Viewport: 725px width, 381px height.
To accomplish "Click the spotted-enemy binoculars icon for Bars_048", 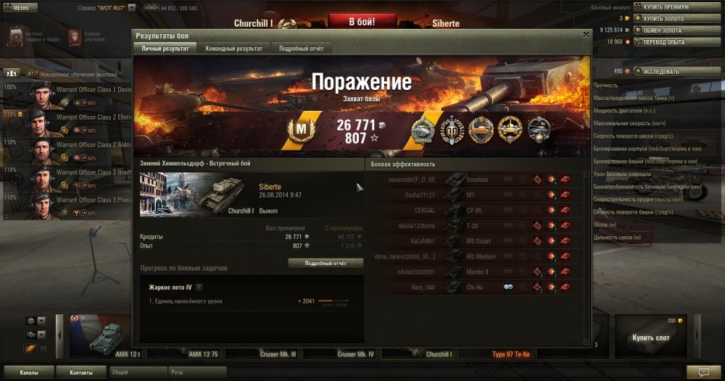I will (508, 288).
